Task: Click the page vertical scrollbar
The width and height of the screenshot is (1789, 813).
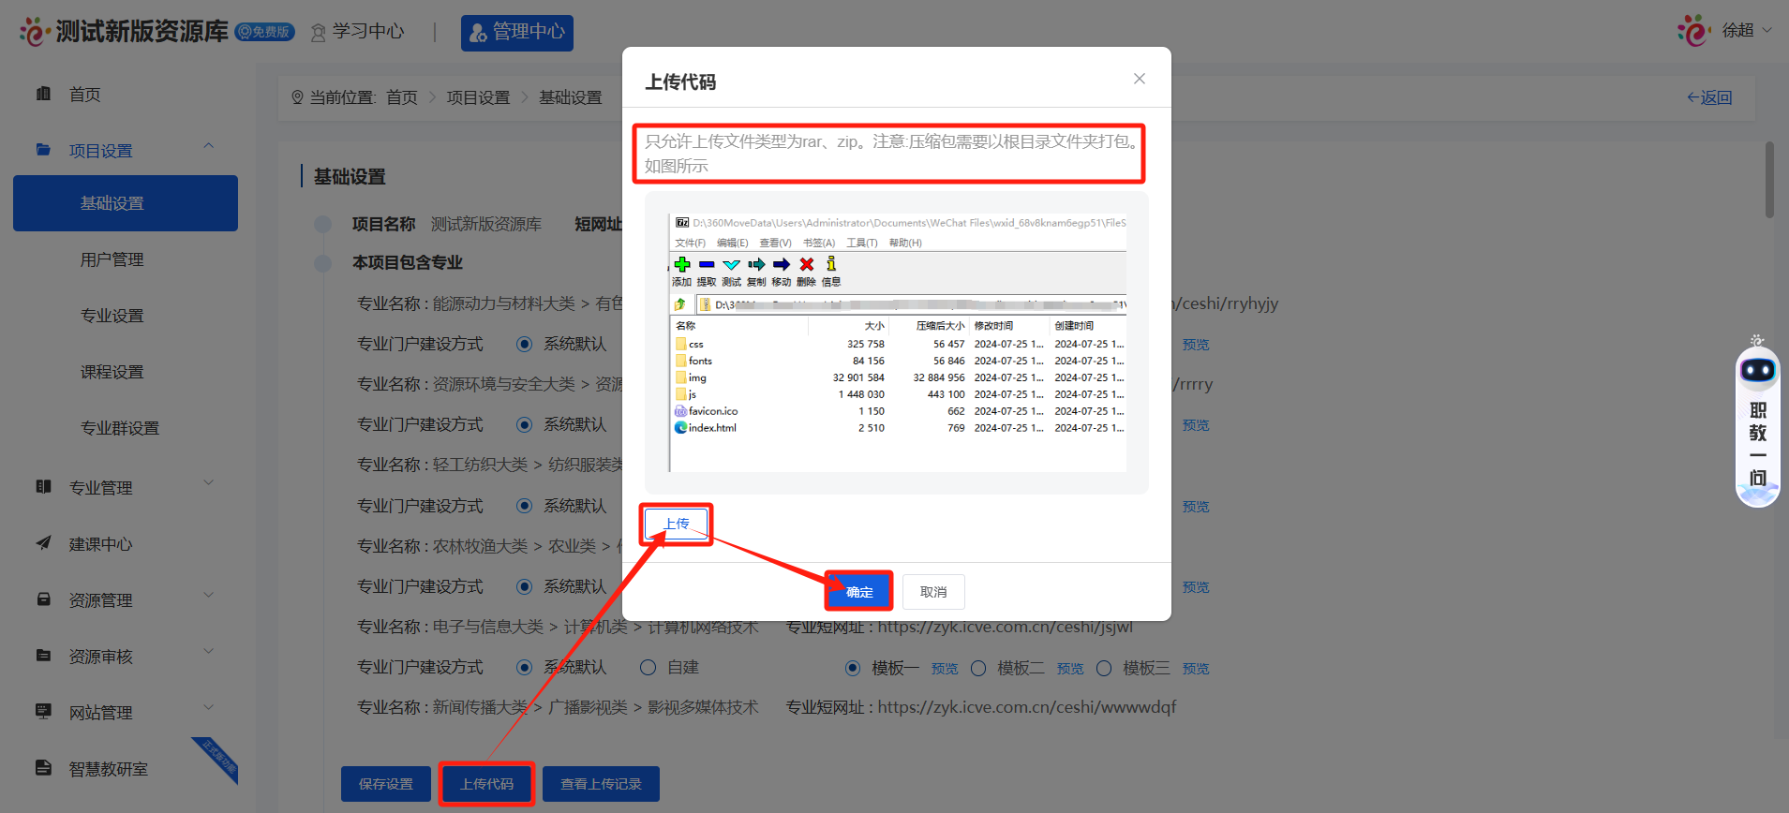Action: [1769, 180]
